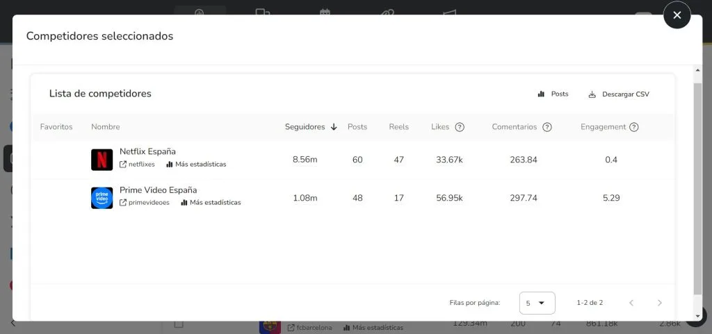Click Prime Video España's 5.29 engagement value
This screenshot has width=712, height=334.
click(611, 198)
